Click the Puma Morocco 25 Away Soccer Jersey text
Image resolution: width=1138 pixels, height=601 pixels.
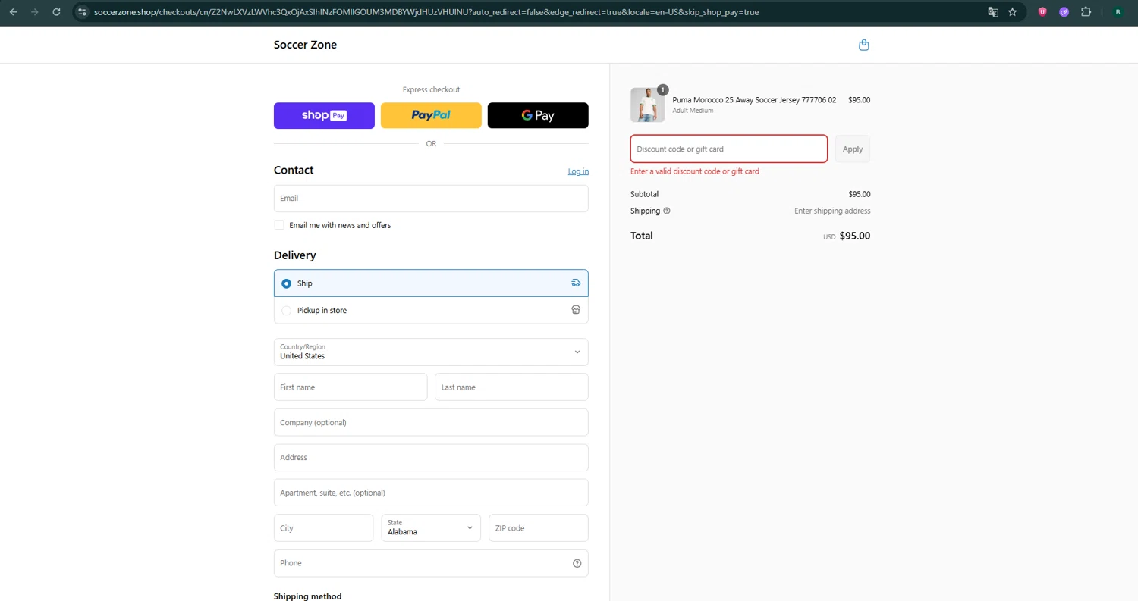pos(754,100)
